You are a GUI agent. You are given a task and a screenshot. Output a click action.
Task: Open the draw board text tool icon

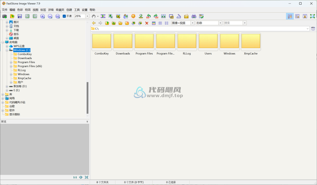(x=126, y=16)
